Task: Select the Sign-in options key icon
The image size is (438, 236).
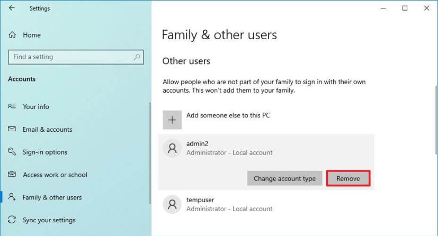Action: coord(12,152)
